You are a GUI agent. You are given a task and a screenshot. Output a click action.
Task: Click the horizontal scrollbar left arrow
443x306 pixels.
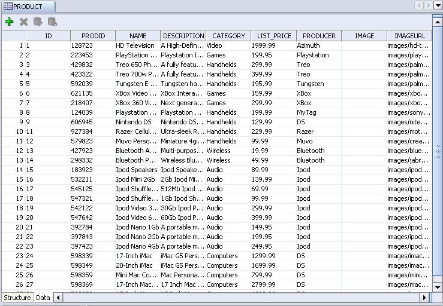pos(58,298)
